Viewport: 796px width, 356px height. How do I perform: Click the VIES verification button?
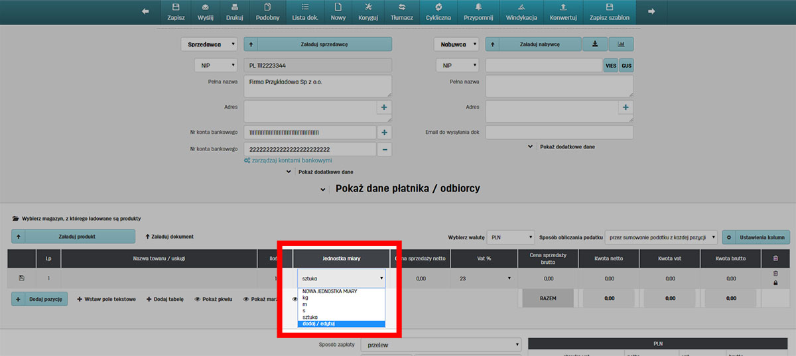tap(610, 66)
